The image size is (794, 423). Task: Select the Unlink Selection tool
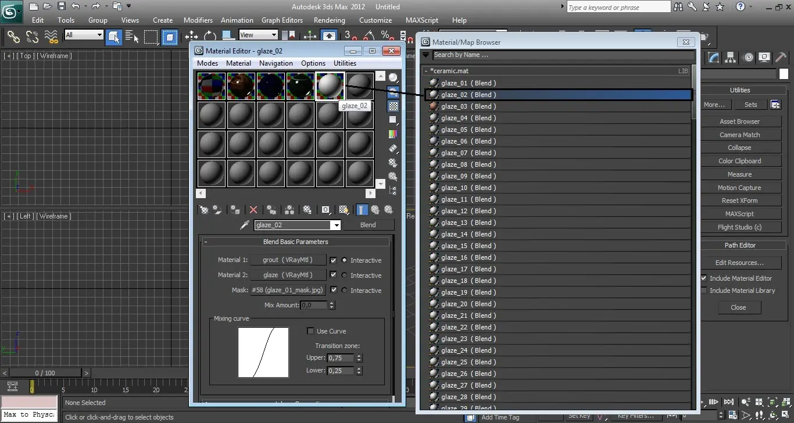pos(32,37)
